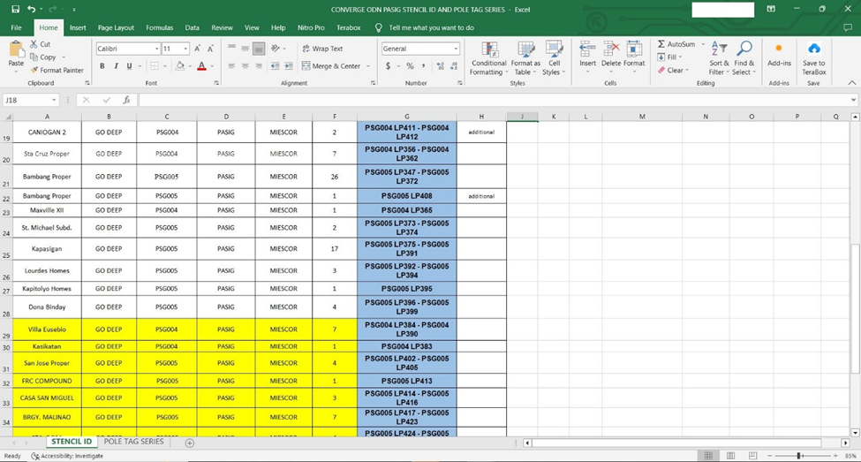Select the STENCIL ID sheet tab
The width and height of the screenshot is (861, 462).
pos(72,442)
